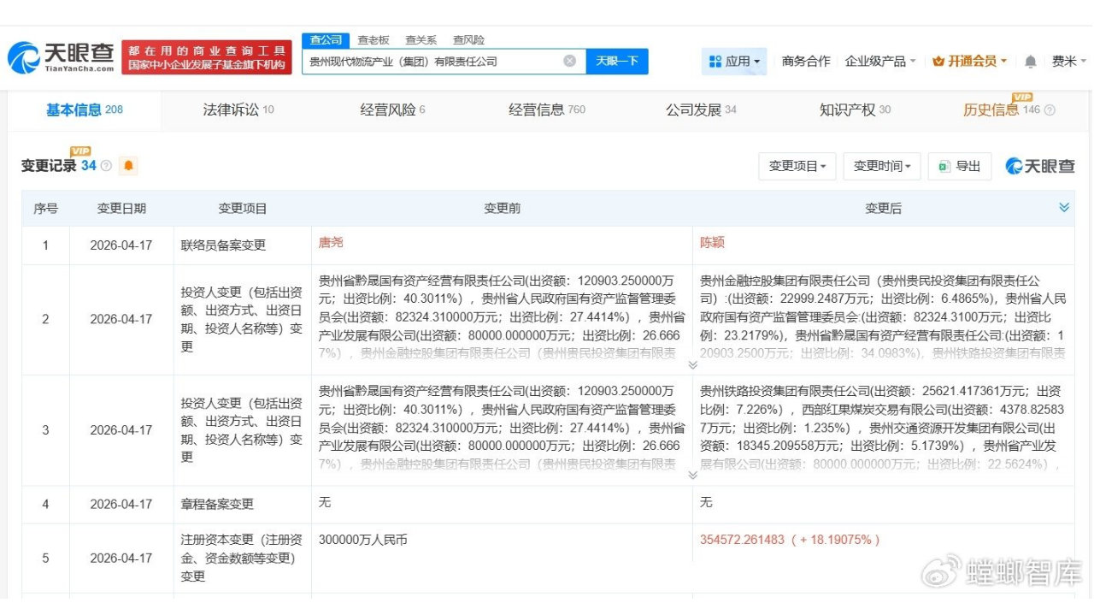
Task: Open the 变更项目 filter dropdown
Action: pyautogui.click(x=797, y=166)
